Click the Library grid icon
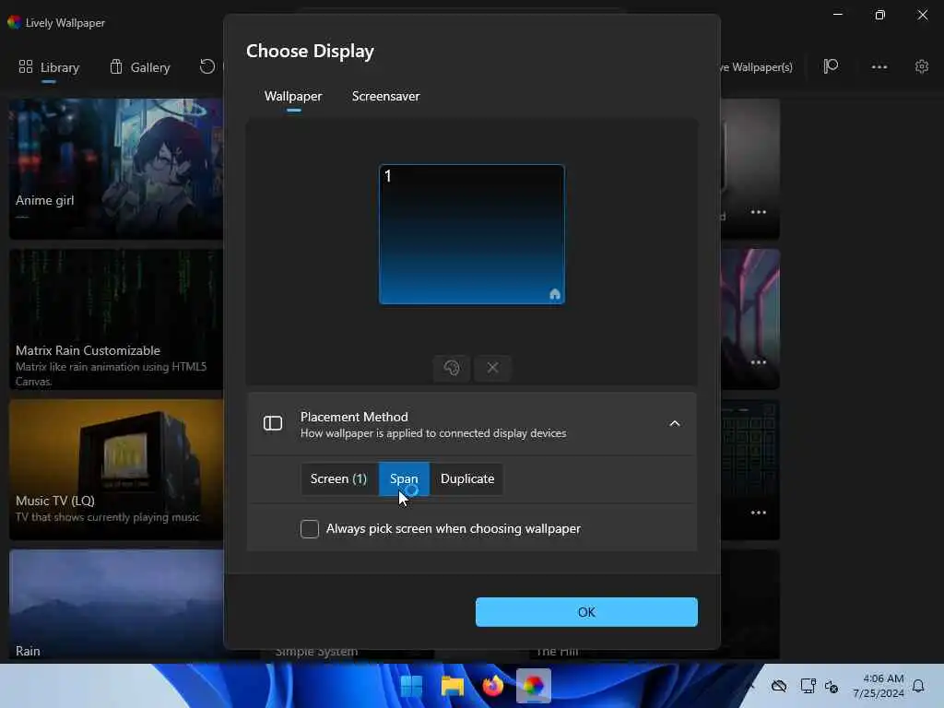Screen dimensions: 944x708 pyautogui.click(x=25, y=66)
